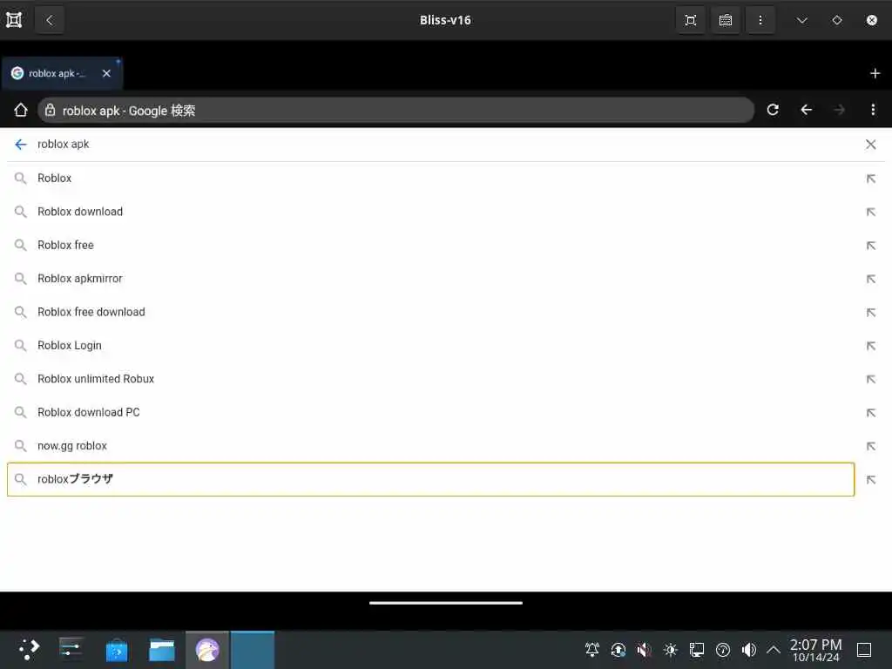Image resolution: width=892 pixels, height=669 pixels.
Task: Click the Bliss-v16 window app icon
Action: (14, 21)
